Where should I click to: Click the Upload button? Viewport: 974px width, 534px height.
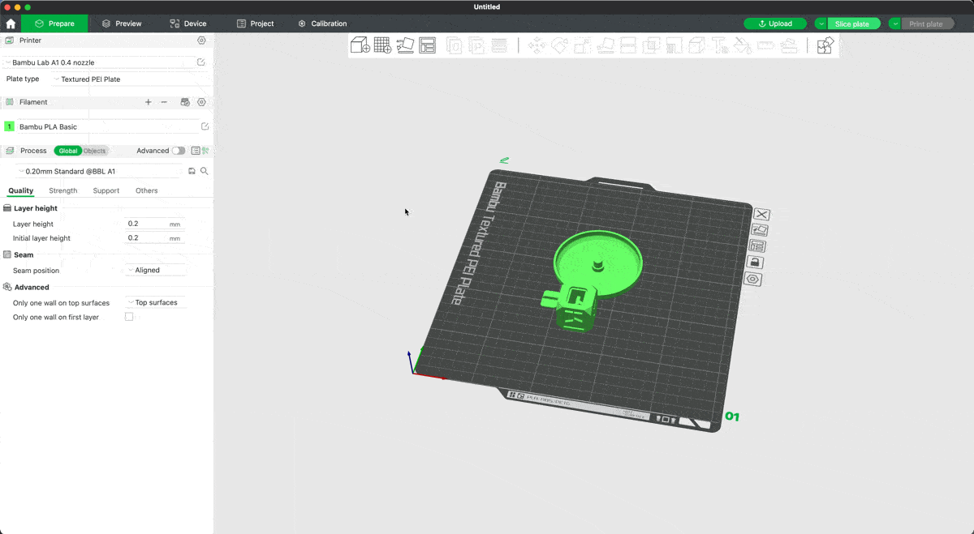(774, 23)
